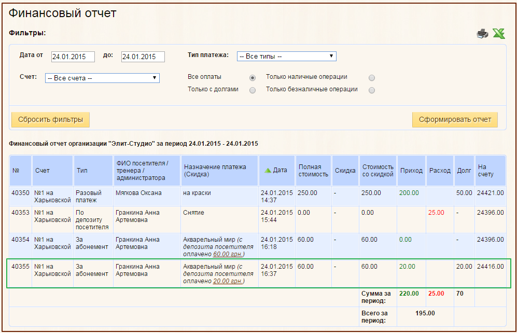Select the Все оплаты radio button

253,78
